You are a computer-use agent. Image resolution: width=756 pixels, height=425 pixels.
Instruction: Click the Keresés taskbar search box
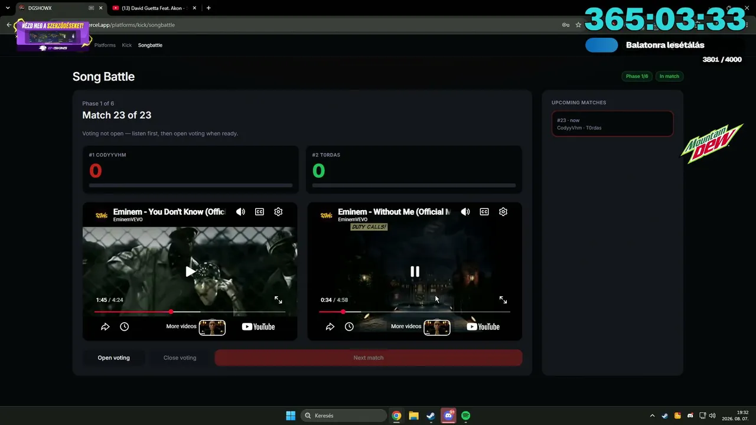(x=344, y=416)
